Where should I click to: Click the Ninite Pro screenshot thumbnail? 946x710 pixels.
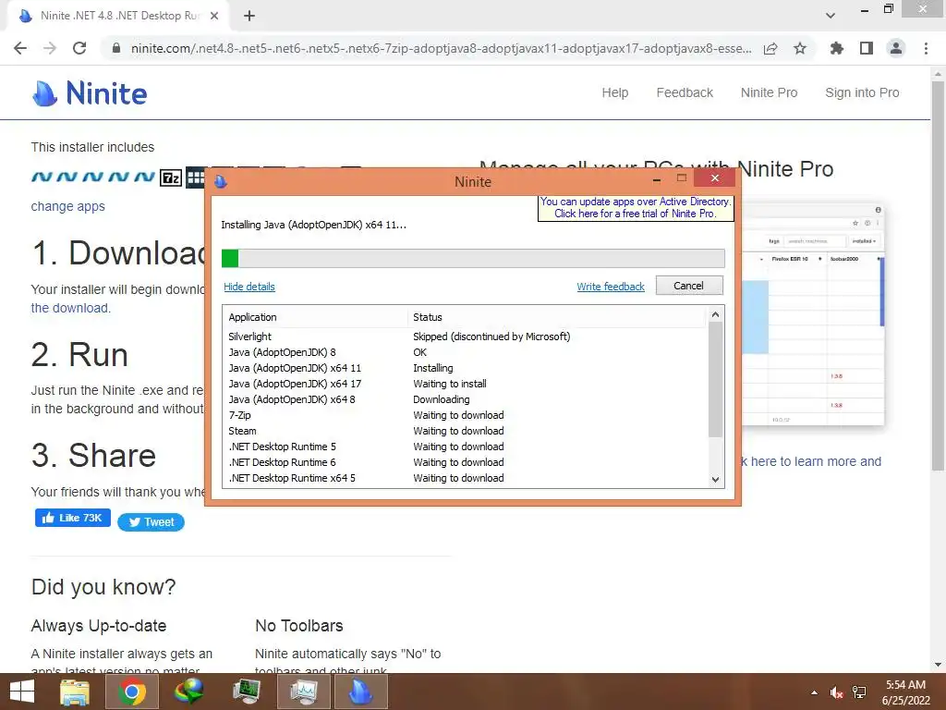pyautogui.click(x=813, y=315)
